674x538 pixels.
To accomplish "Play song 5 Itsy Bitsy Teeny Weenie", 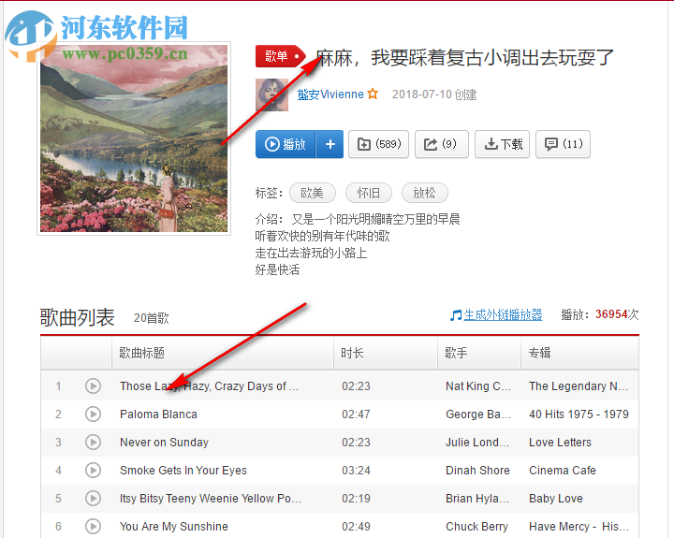I will 93,498.
